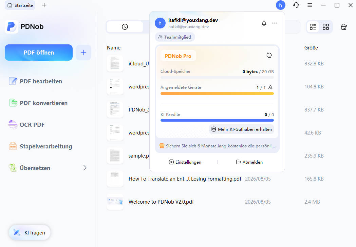Open PDF bearbeiten in sidebar
The width and height of the screenshot is (356, 247).
(35, 81)
